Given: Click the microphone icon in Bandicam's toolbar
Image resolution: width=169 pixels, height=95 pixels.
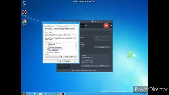Looking at the screenshot, I should 90,26.
